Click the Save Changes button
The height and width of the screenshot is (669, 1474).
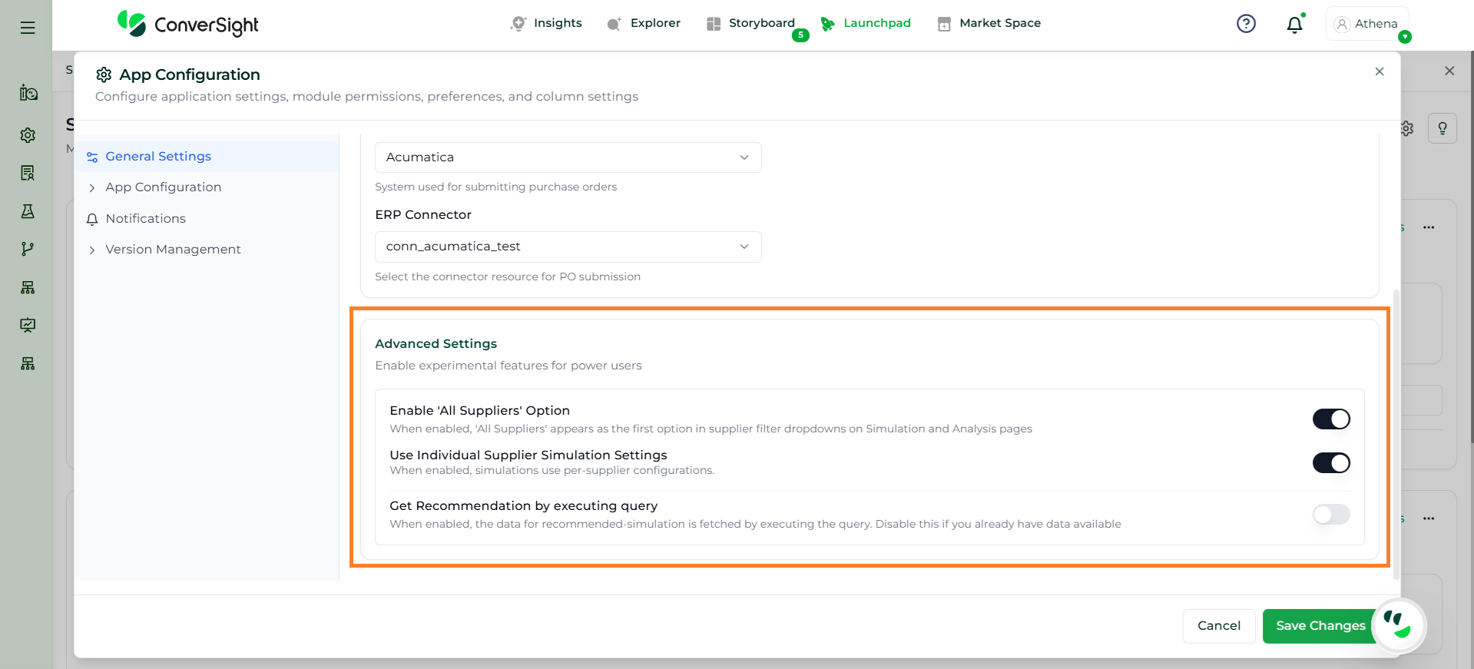[1320, 626]
